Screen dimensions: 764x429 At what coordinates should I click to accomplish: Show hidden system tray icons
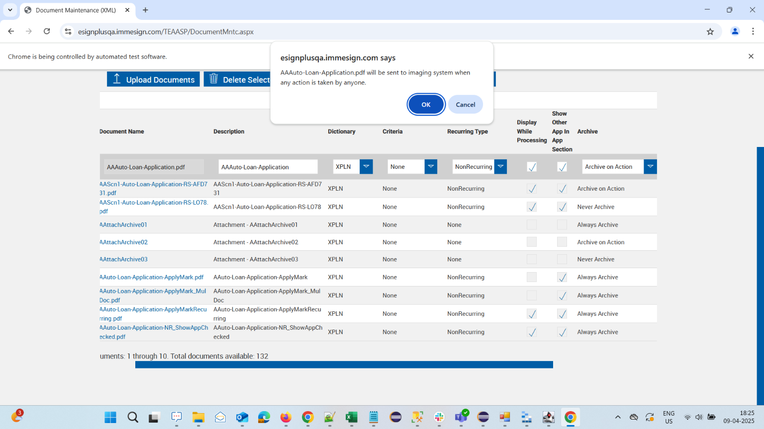click(x=618, y=418)
